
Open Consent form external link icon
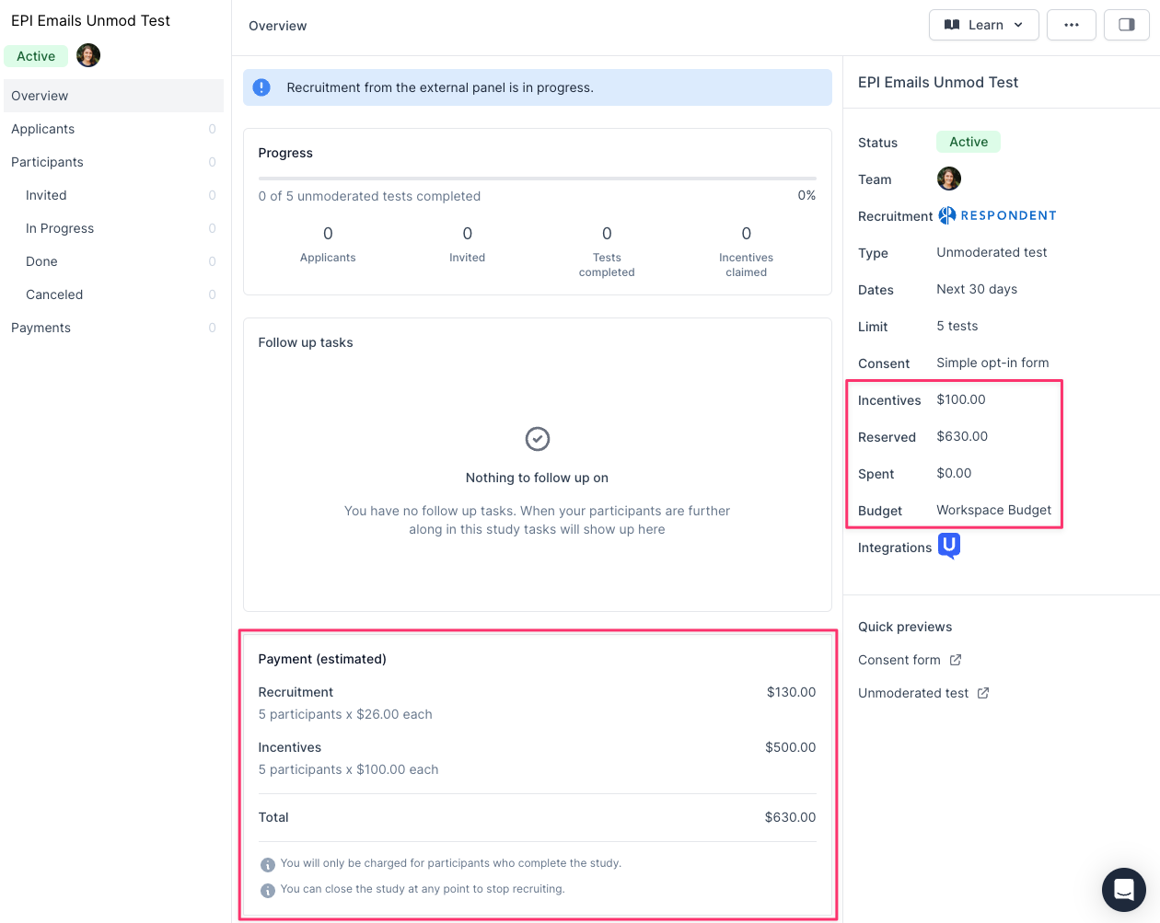click(956, 660)
